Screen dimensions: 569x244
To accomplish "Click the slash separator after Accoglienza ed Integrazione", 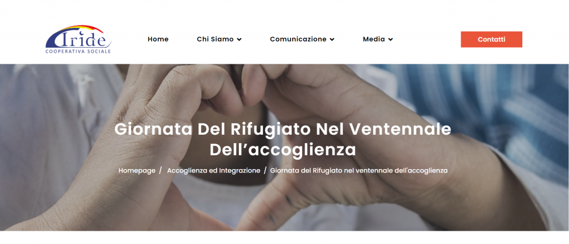I will 265,170.
